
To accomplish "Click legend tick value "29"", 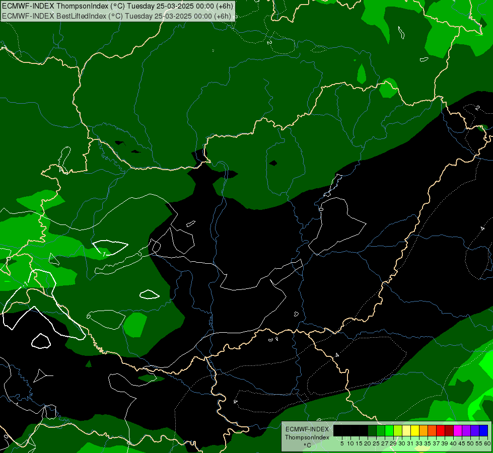I will tap(393, 443).
